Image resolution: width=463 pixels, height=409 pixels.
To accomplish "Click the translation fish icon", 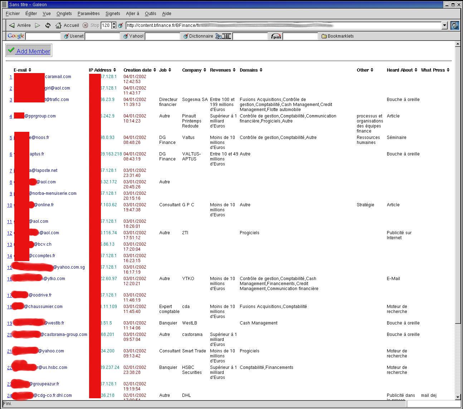I will click(223, 36).
